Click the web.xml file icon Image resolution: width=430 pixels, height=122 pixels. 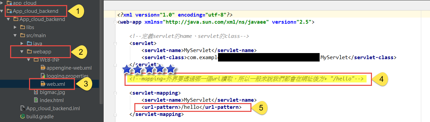[x=43, y=83]
